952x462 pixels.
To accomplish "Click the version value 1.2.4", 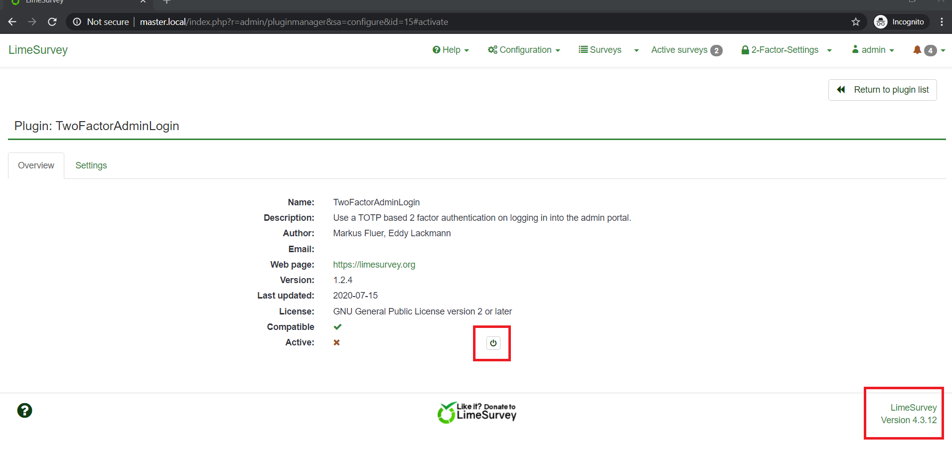I will (343, 280).
